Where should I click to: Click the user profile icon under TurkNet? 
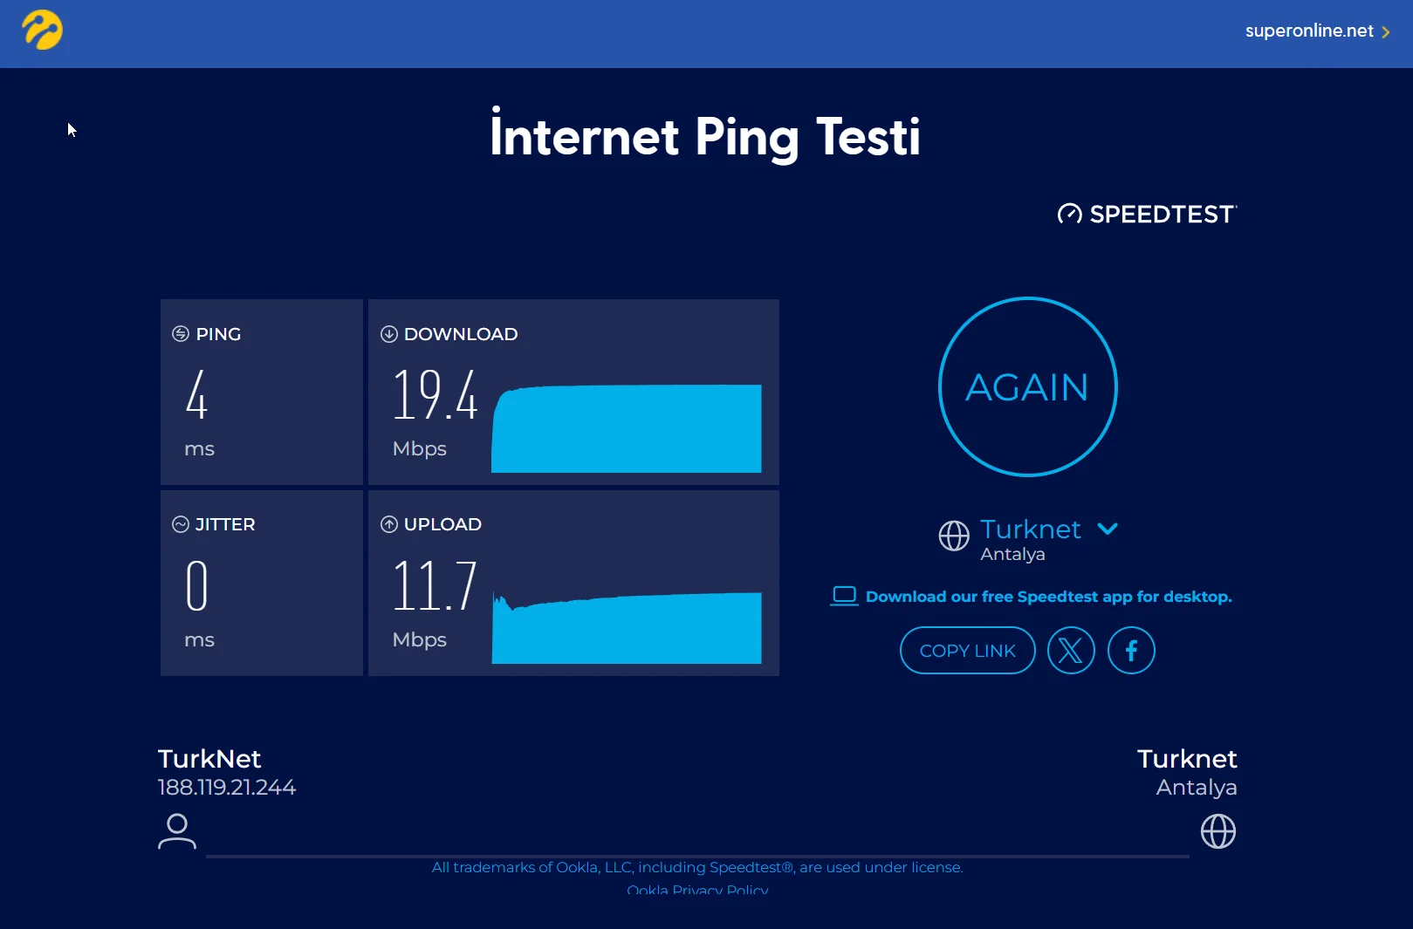coord(177,831)
